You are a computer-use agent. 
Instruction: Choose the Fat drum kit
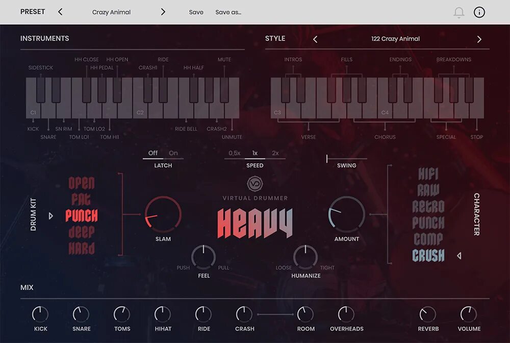[x=81, y=200]
